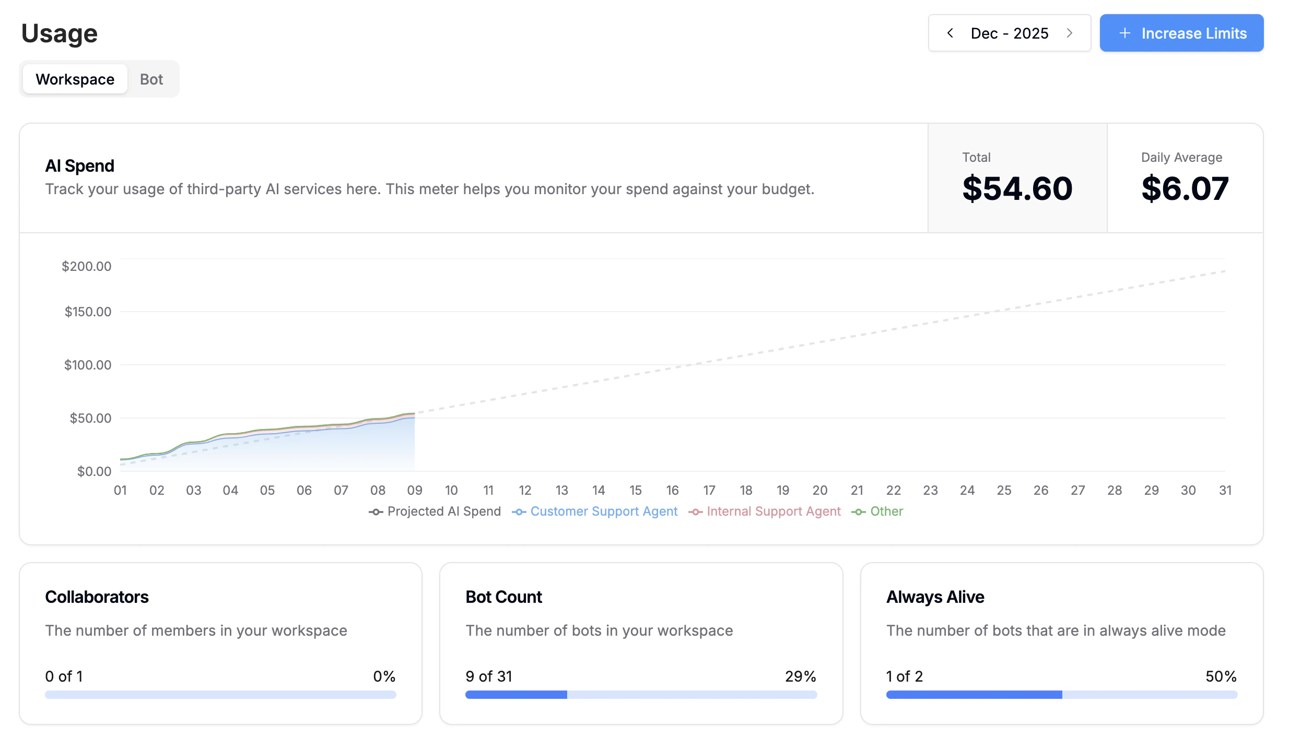The image size is (1289, 738).
Task: Click Customer Support Agent legend marker icon
Action: tap(519, 512)
